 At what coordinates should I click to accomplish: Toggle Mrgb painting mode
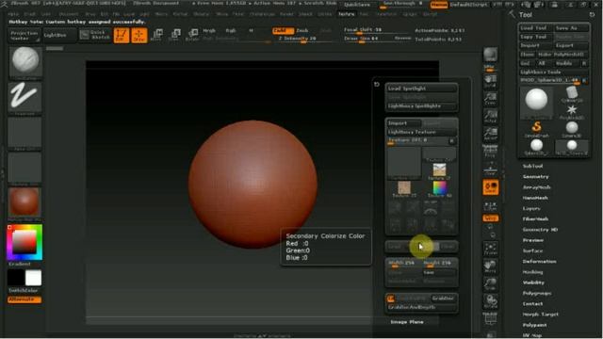pyautogui.click(x=209, y=30)
